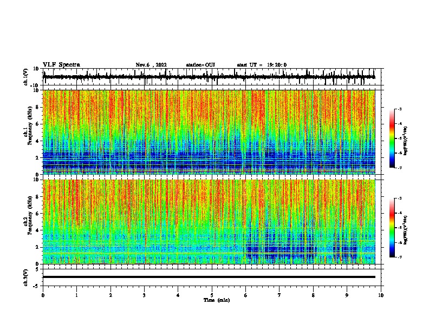
Task: Click the "Time (min)" x-axis label
Action: [217, 300]
